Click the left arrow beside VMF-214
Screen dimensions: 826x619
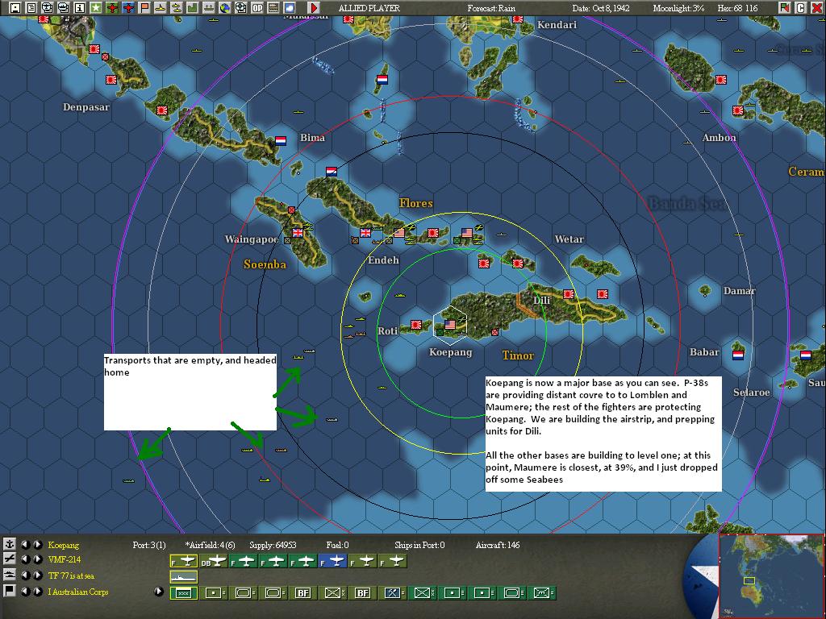tap(25, 557)
